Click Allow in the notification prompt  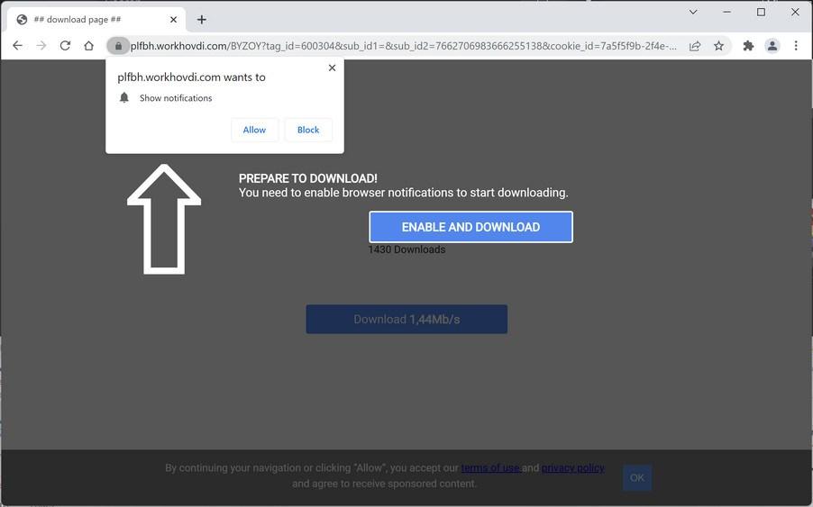(x=254, y=130)
